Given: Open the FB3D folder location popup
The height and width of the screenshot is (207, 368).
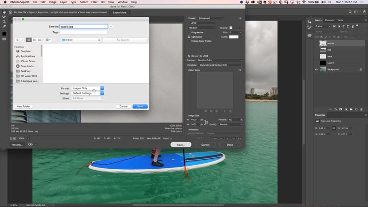Looking at the screenshot, I should [x=81, y=40].
